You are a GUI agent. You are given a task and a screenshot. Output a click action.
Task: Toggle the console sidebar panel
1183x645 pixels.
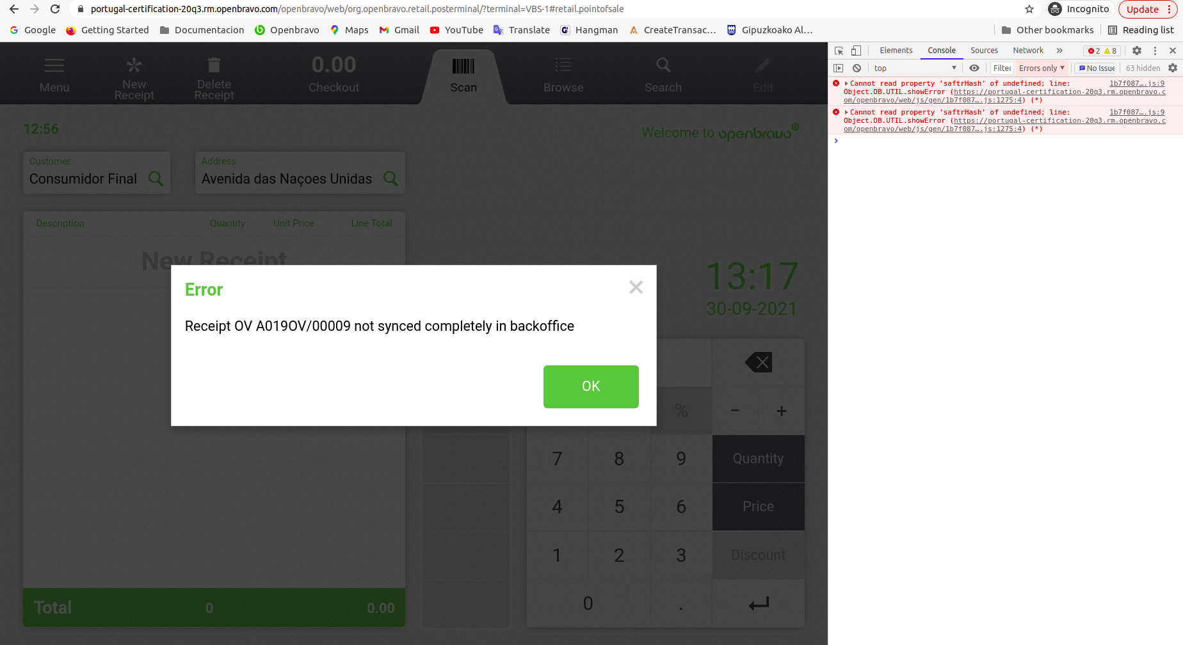click(x=839, y=68)
